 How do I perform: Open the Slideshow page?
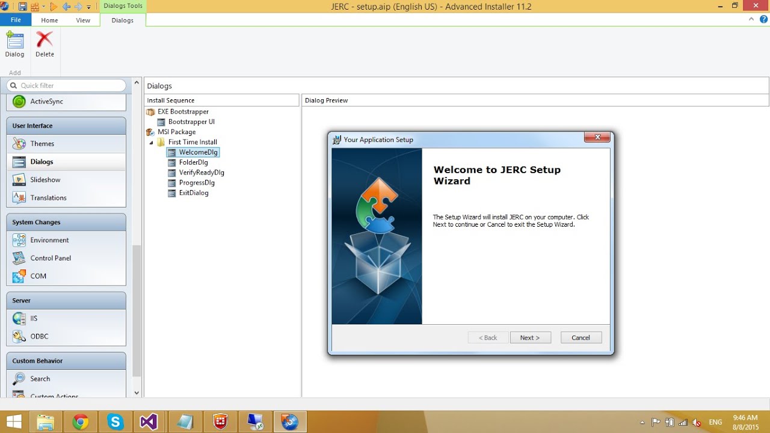coord(66,180)
